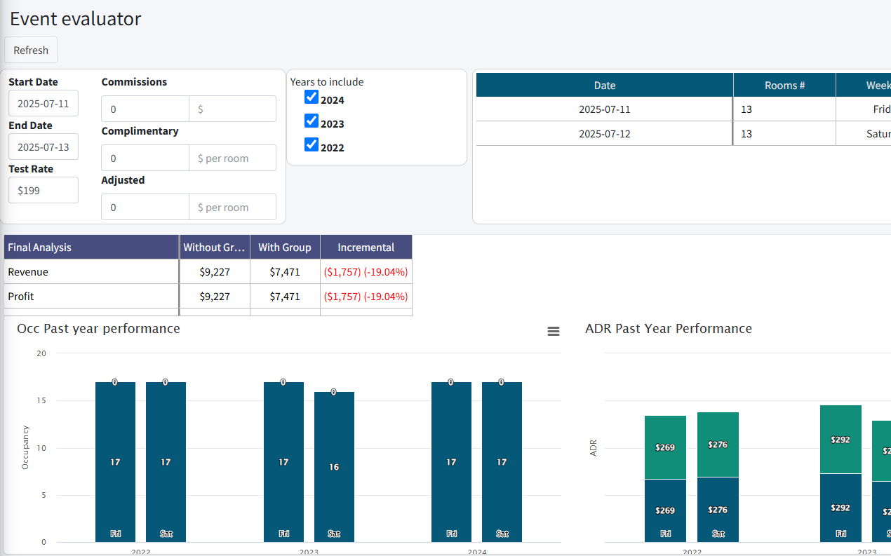The height and width of the screenshot is (556, 891).
Task: Click the Test Rate input field
Action: pyautogui.click(x=43, y=190)
